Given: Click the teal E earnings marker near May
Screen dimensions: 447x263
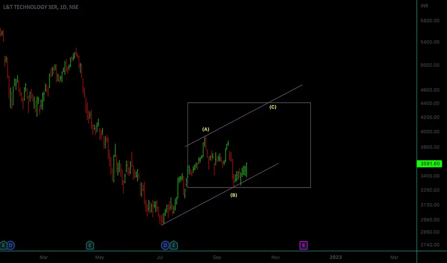Looking at the screenshot, I should [x=90, y=245].
